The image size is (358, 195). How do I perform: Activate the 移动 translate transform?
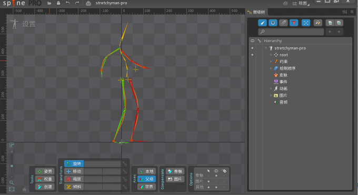(x=74, y=171)
